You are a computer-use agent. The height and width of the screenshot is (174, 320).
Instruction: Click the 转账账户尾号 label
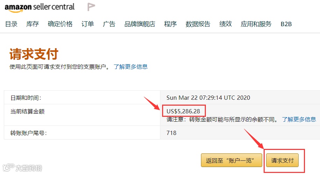coord(29,133)
